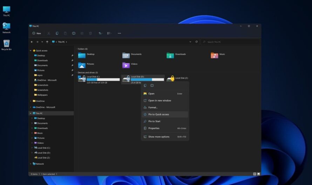Open the View layout dropdown in toolbar
The height and width of the screenshot is (185, 312).
pyautogui.click(x=109, y=33)
